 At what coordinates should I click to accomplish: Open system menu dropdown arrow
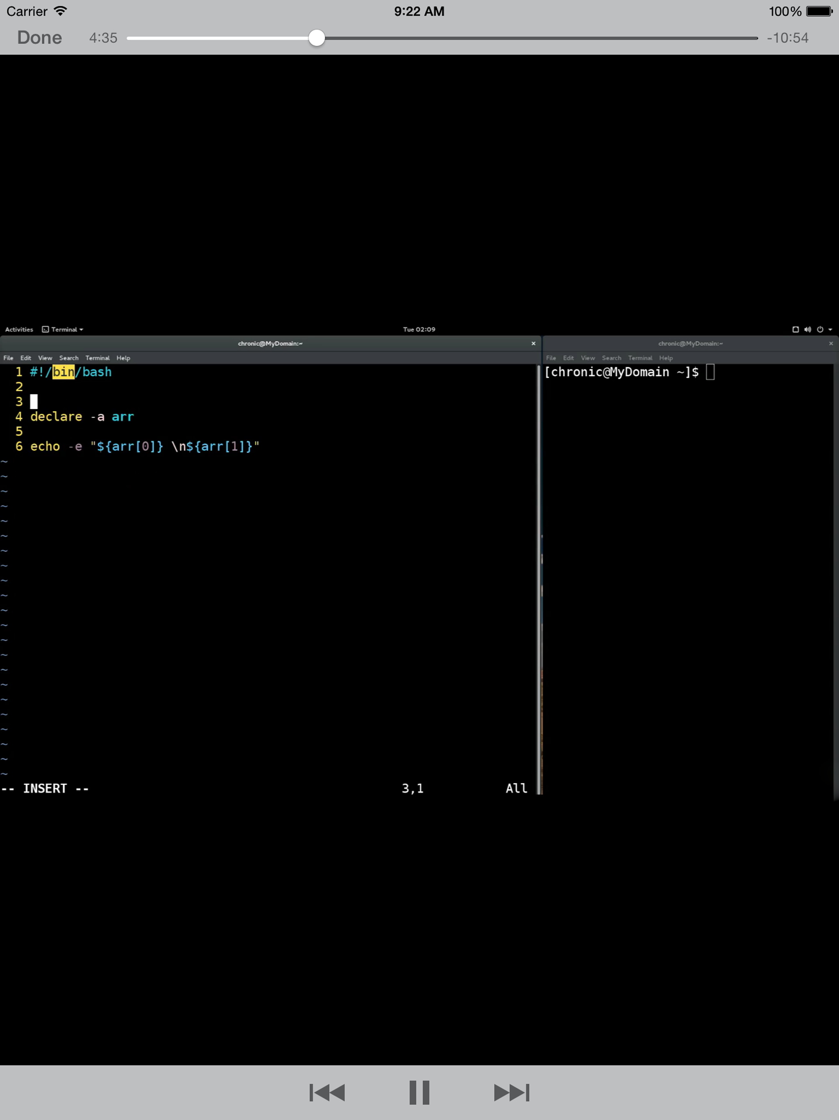[830, 329]
